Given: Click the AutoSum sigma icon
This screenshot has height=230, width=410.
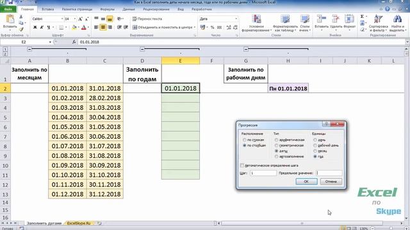Looking at the screenshot, I should point(362,17).
